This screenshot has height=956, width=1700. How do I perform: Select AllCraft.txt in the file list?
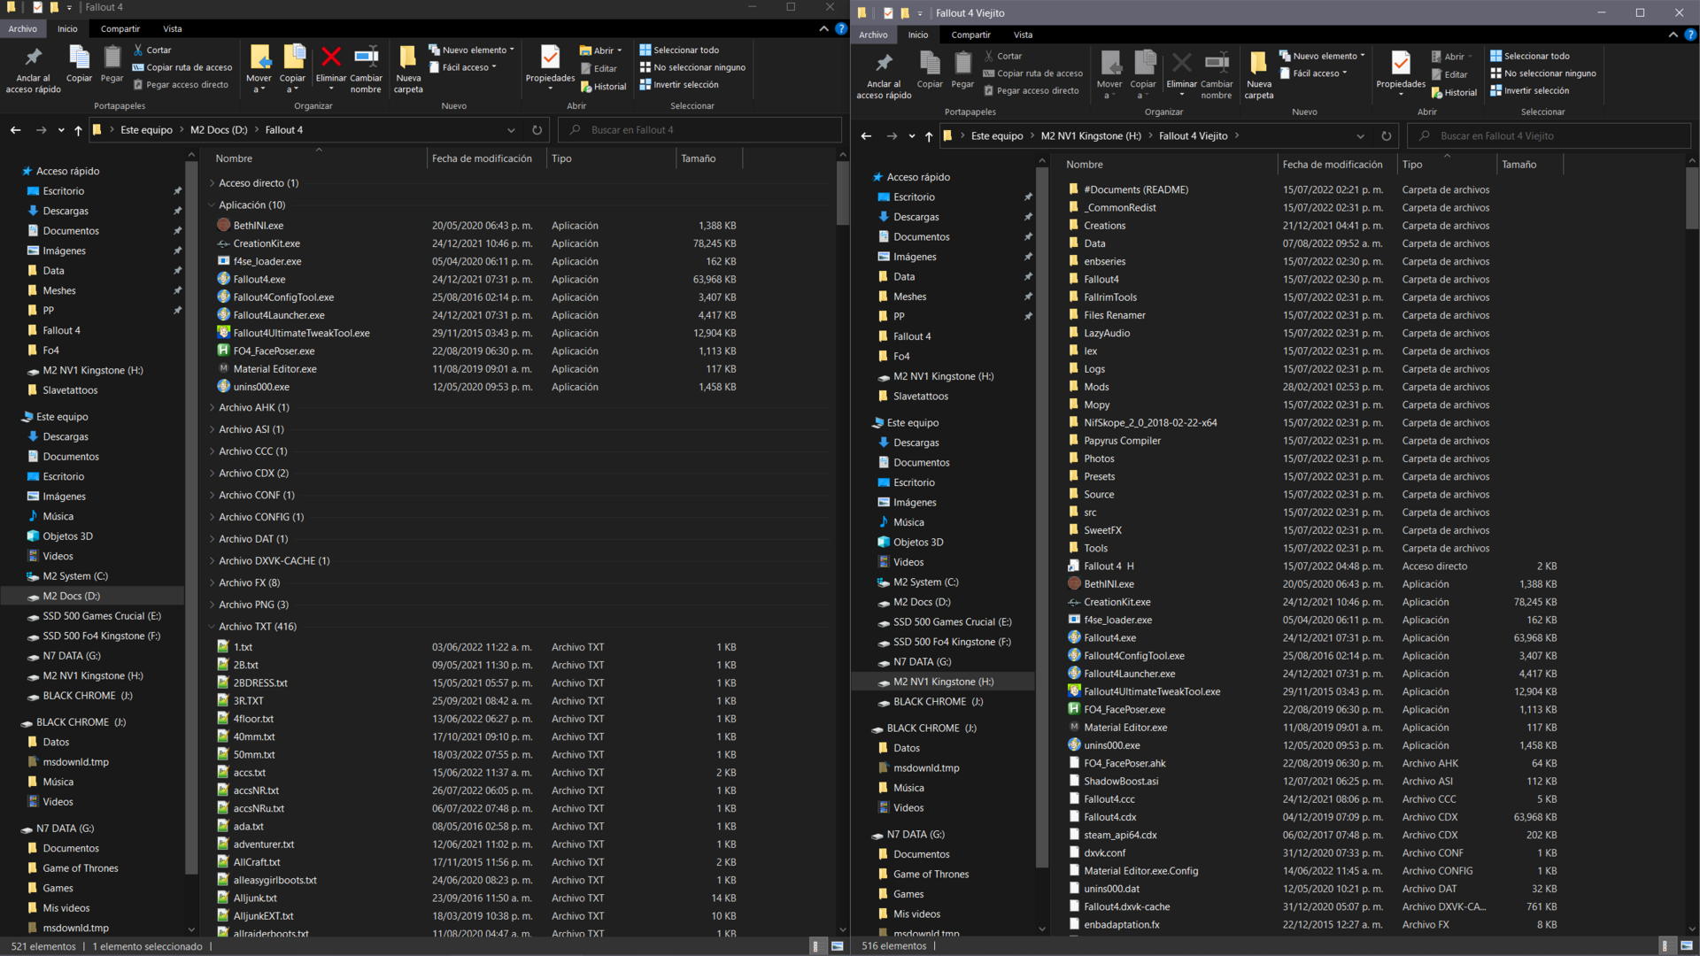pyautogui.click(x=257, y=862)
